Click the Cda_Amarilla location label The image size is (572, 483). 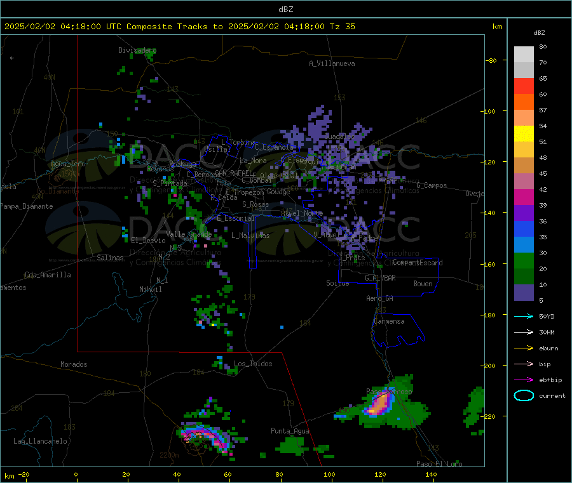[x=48, y=275]
